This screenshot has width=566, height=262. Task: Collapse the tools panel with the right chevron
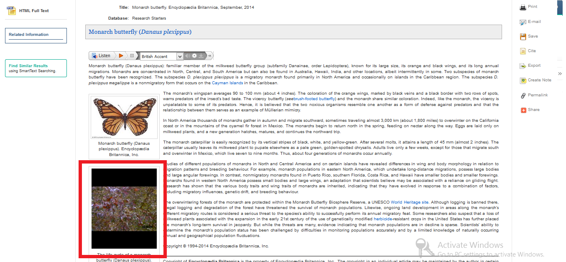tap(560, 73)
